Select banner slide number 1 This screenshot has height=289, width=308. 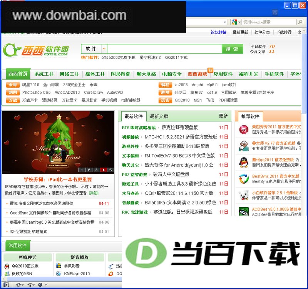point(82,170)
